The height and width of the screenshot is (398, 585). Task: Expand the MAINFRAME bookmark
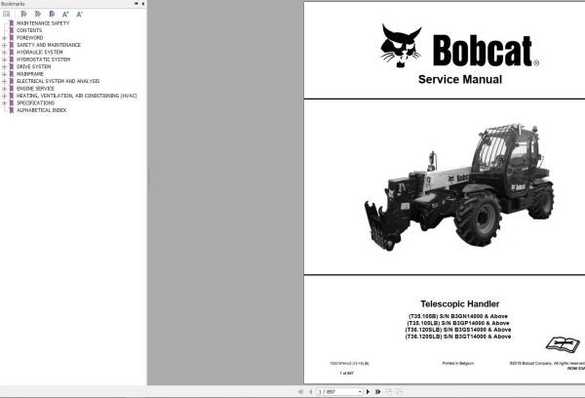click(4, 74)
